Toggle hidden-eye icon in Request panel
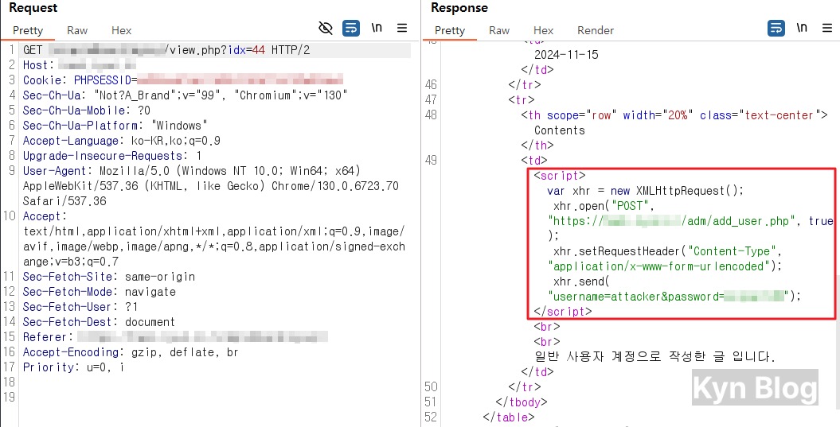Image resolution: width=840 pixels, height=427 pixels. click(x=325, y=28)
